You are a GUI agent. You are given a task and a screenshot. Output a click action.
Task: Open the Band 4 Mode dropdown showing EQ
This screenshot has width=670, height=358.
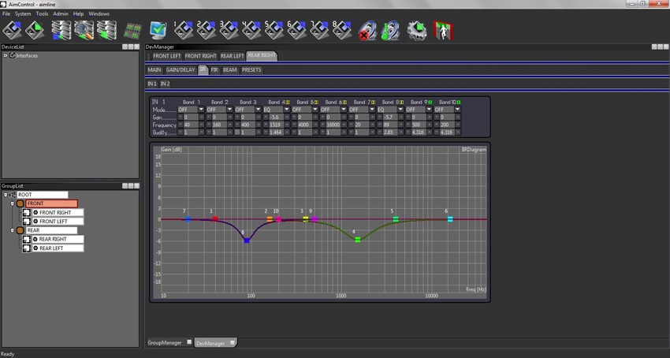(287, 110)
